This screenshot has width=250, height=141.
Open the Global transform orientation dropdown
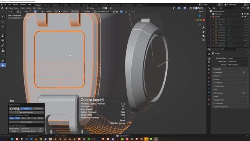click(x=92, y=8)
